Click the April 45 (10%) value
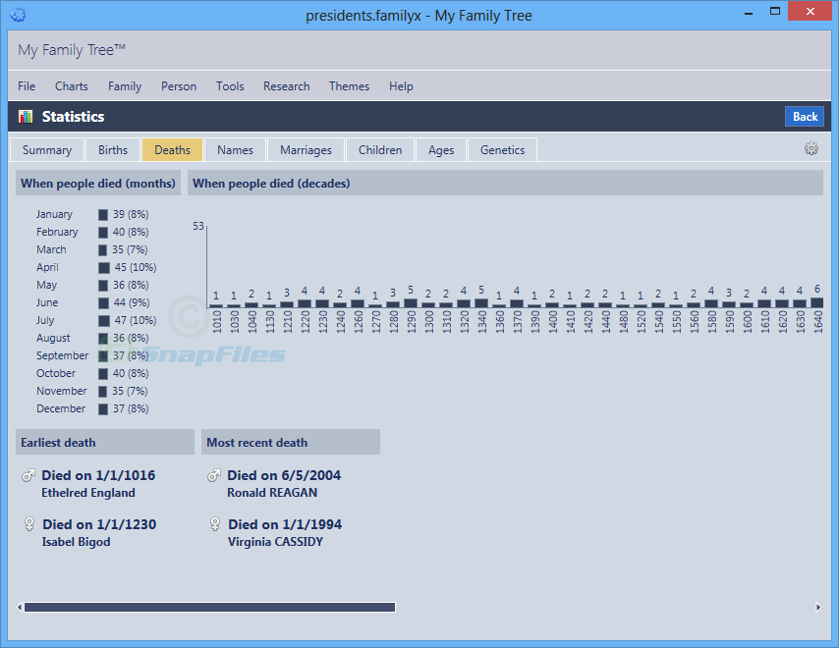Image resolution: width=839 pixels, height=648 pixels. pyautogui.click(x=136, y=267)
